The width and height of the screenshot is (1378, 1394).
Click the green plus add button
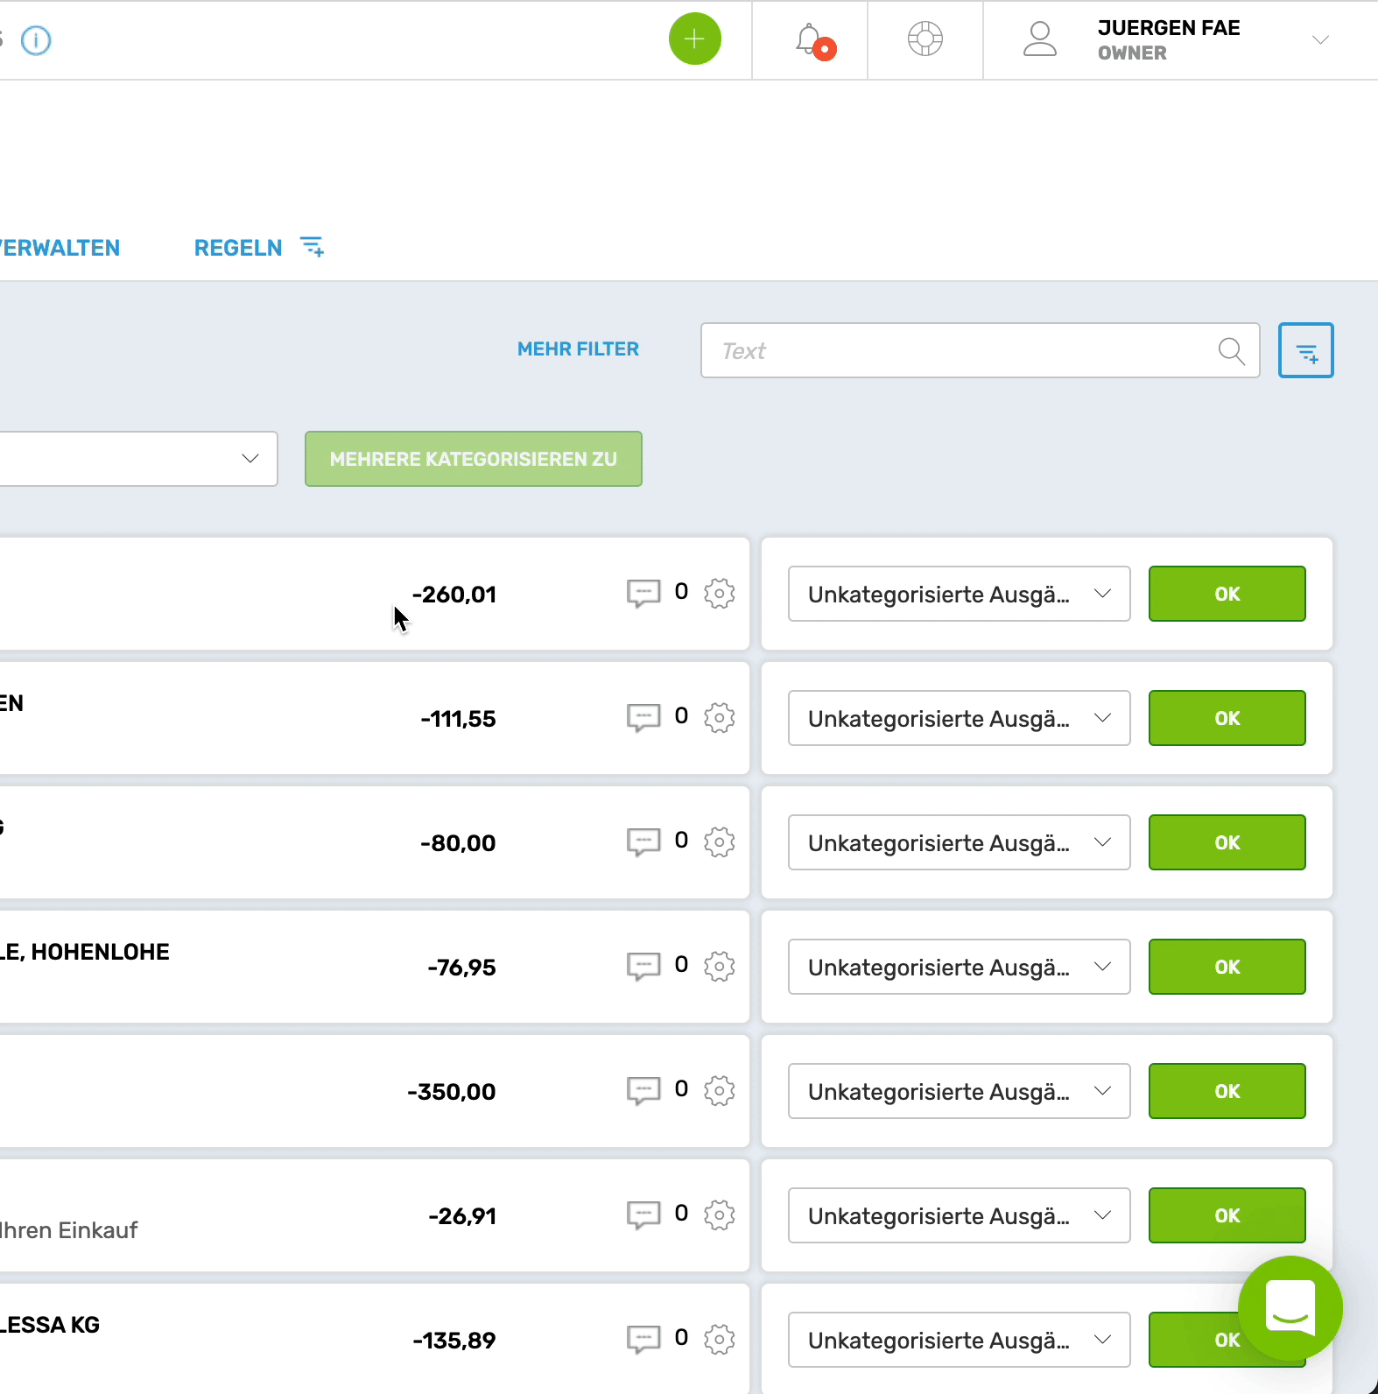click(x=694, y=39)
